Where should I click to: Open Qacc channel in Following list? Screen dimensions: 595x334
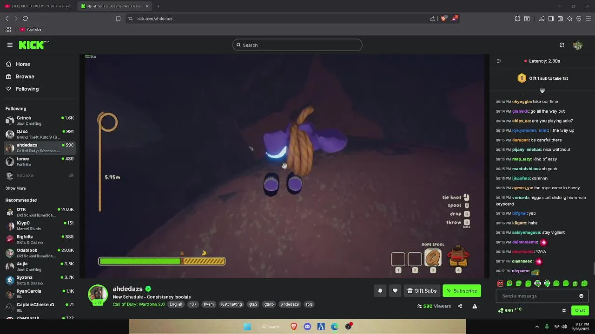point(40,134)
